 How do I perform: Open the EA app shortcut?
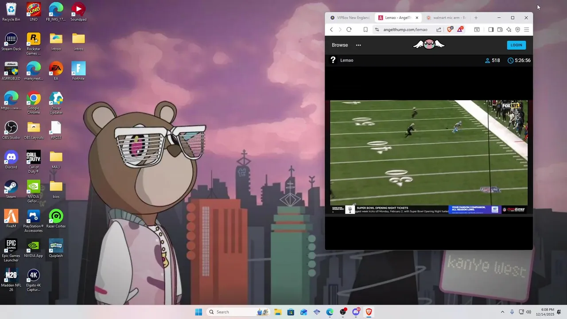click(56, 71)
